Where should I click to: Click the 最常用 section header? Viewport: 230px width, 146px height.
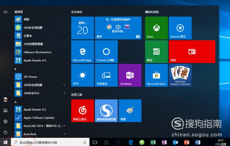pyautogui.click(x=19, y=12)
